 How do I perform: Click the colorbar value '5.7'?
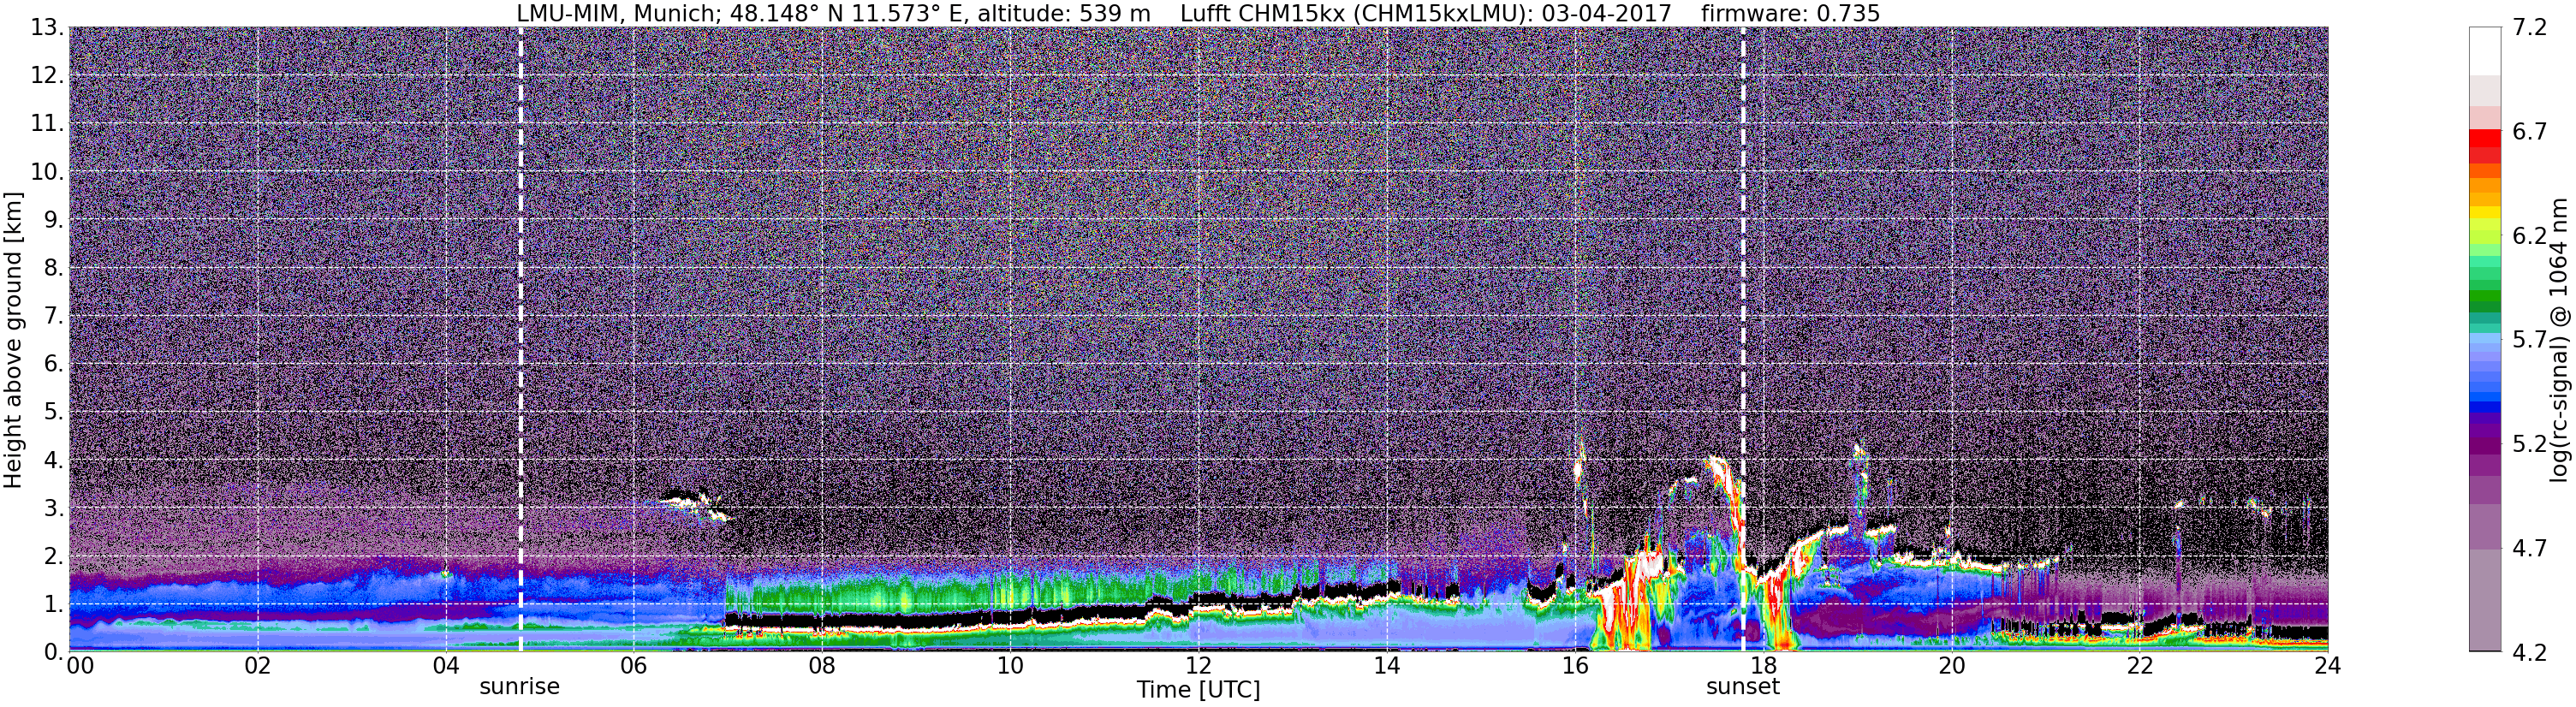point(2529,340)
